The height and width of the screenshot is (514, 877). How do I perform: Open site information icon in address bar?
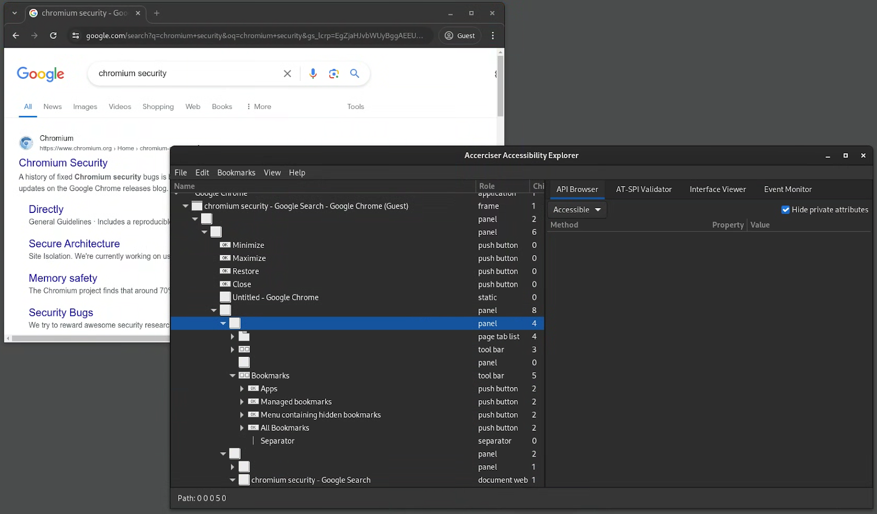76,36
